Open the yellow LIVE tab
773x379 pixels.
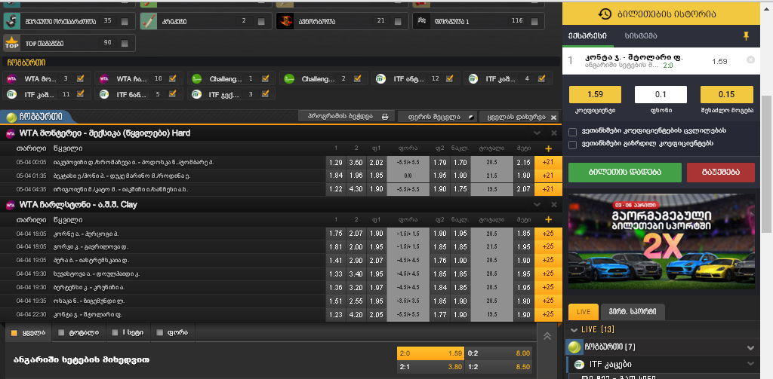click(584, 312)
